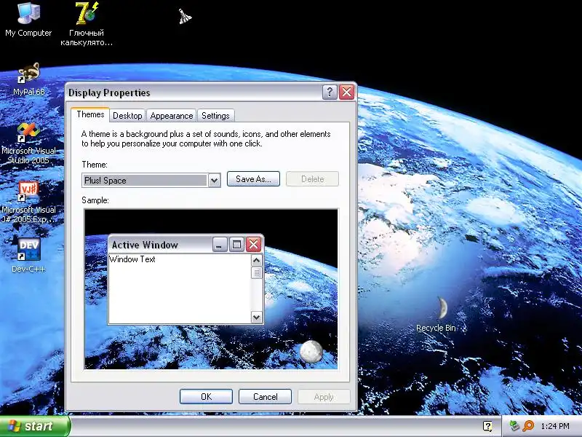Click the greyed-out Apply button
Screen dimensions: 582x437
[324, 396]
